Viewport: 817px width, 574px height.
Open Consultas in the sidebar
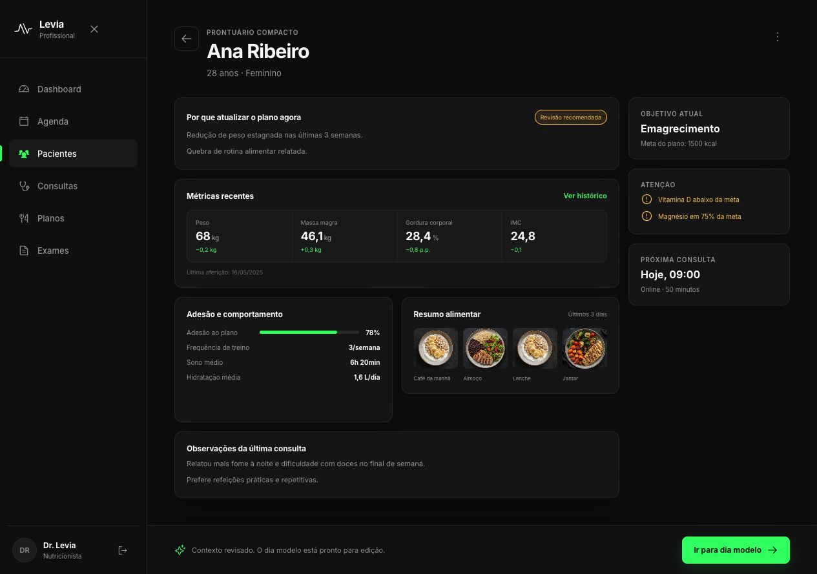[x=73, y=186]
